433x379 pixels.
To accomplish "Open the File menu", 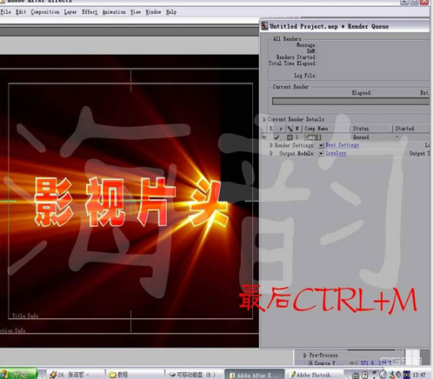I will [x=5, y=12].
